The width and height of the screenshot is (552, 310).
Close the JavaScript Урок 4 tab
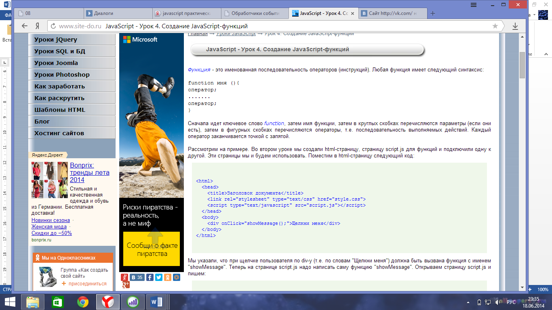pyautogui.click(x=353, y=13)
